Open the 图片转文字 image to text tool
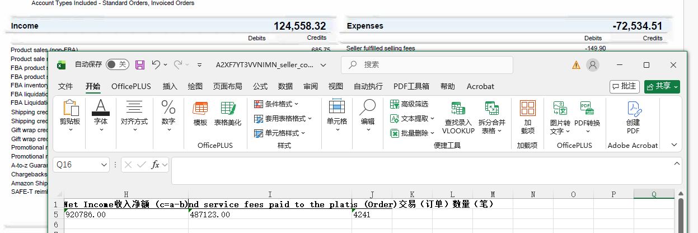 [560, 116]
